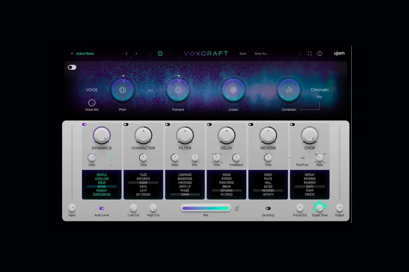The image size is (409, 272).
Task: Select PING-PONG in Delay list
Action: pos(226,183)
